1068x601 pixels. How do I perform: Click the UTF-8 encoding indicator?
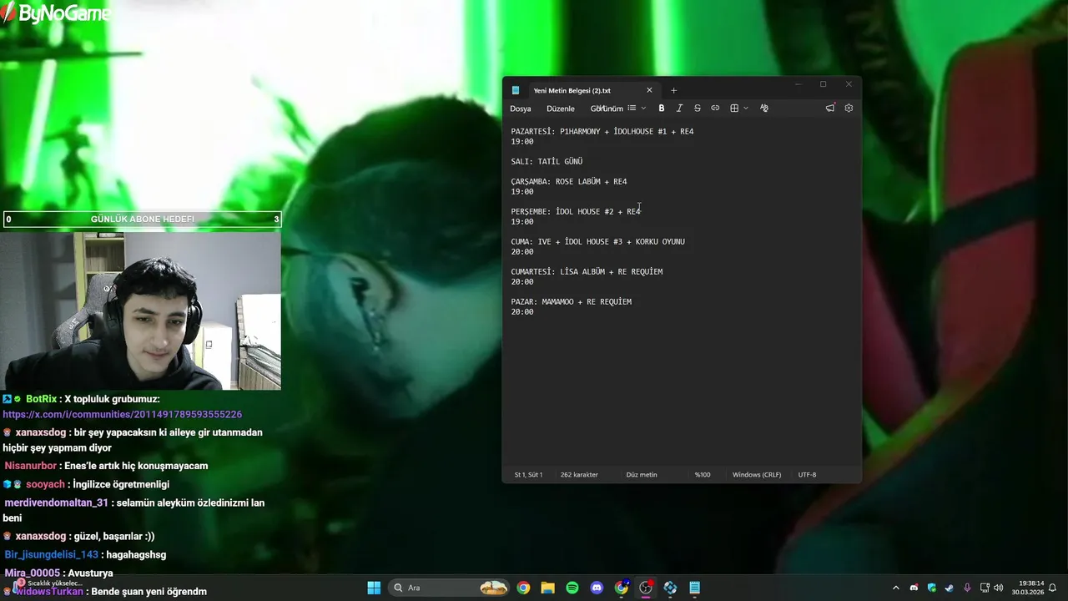point(807,475)
